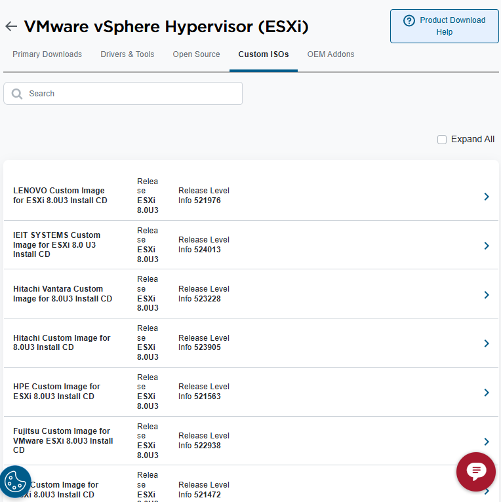This screenshot has height=502, width=501.
Task: Expand the Hitachi Vantara Custom Image chevron
Action: [x=487, y=295]
